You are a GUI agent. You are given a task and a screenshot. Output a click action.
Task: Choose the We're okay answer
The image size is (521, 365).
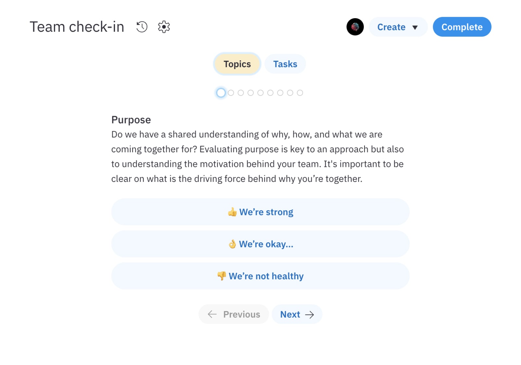pos(260,244)
